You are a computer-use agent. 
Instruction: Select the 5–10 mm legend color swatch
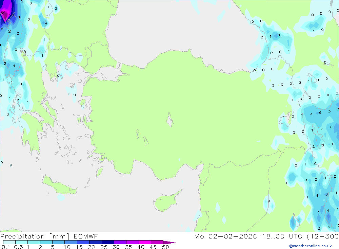[58, 242]
